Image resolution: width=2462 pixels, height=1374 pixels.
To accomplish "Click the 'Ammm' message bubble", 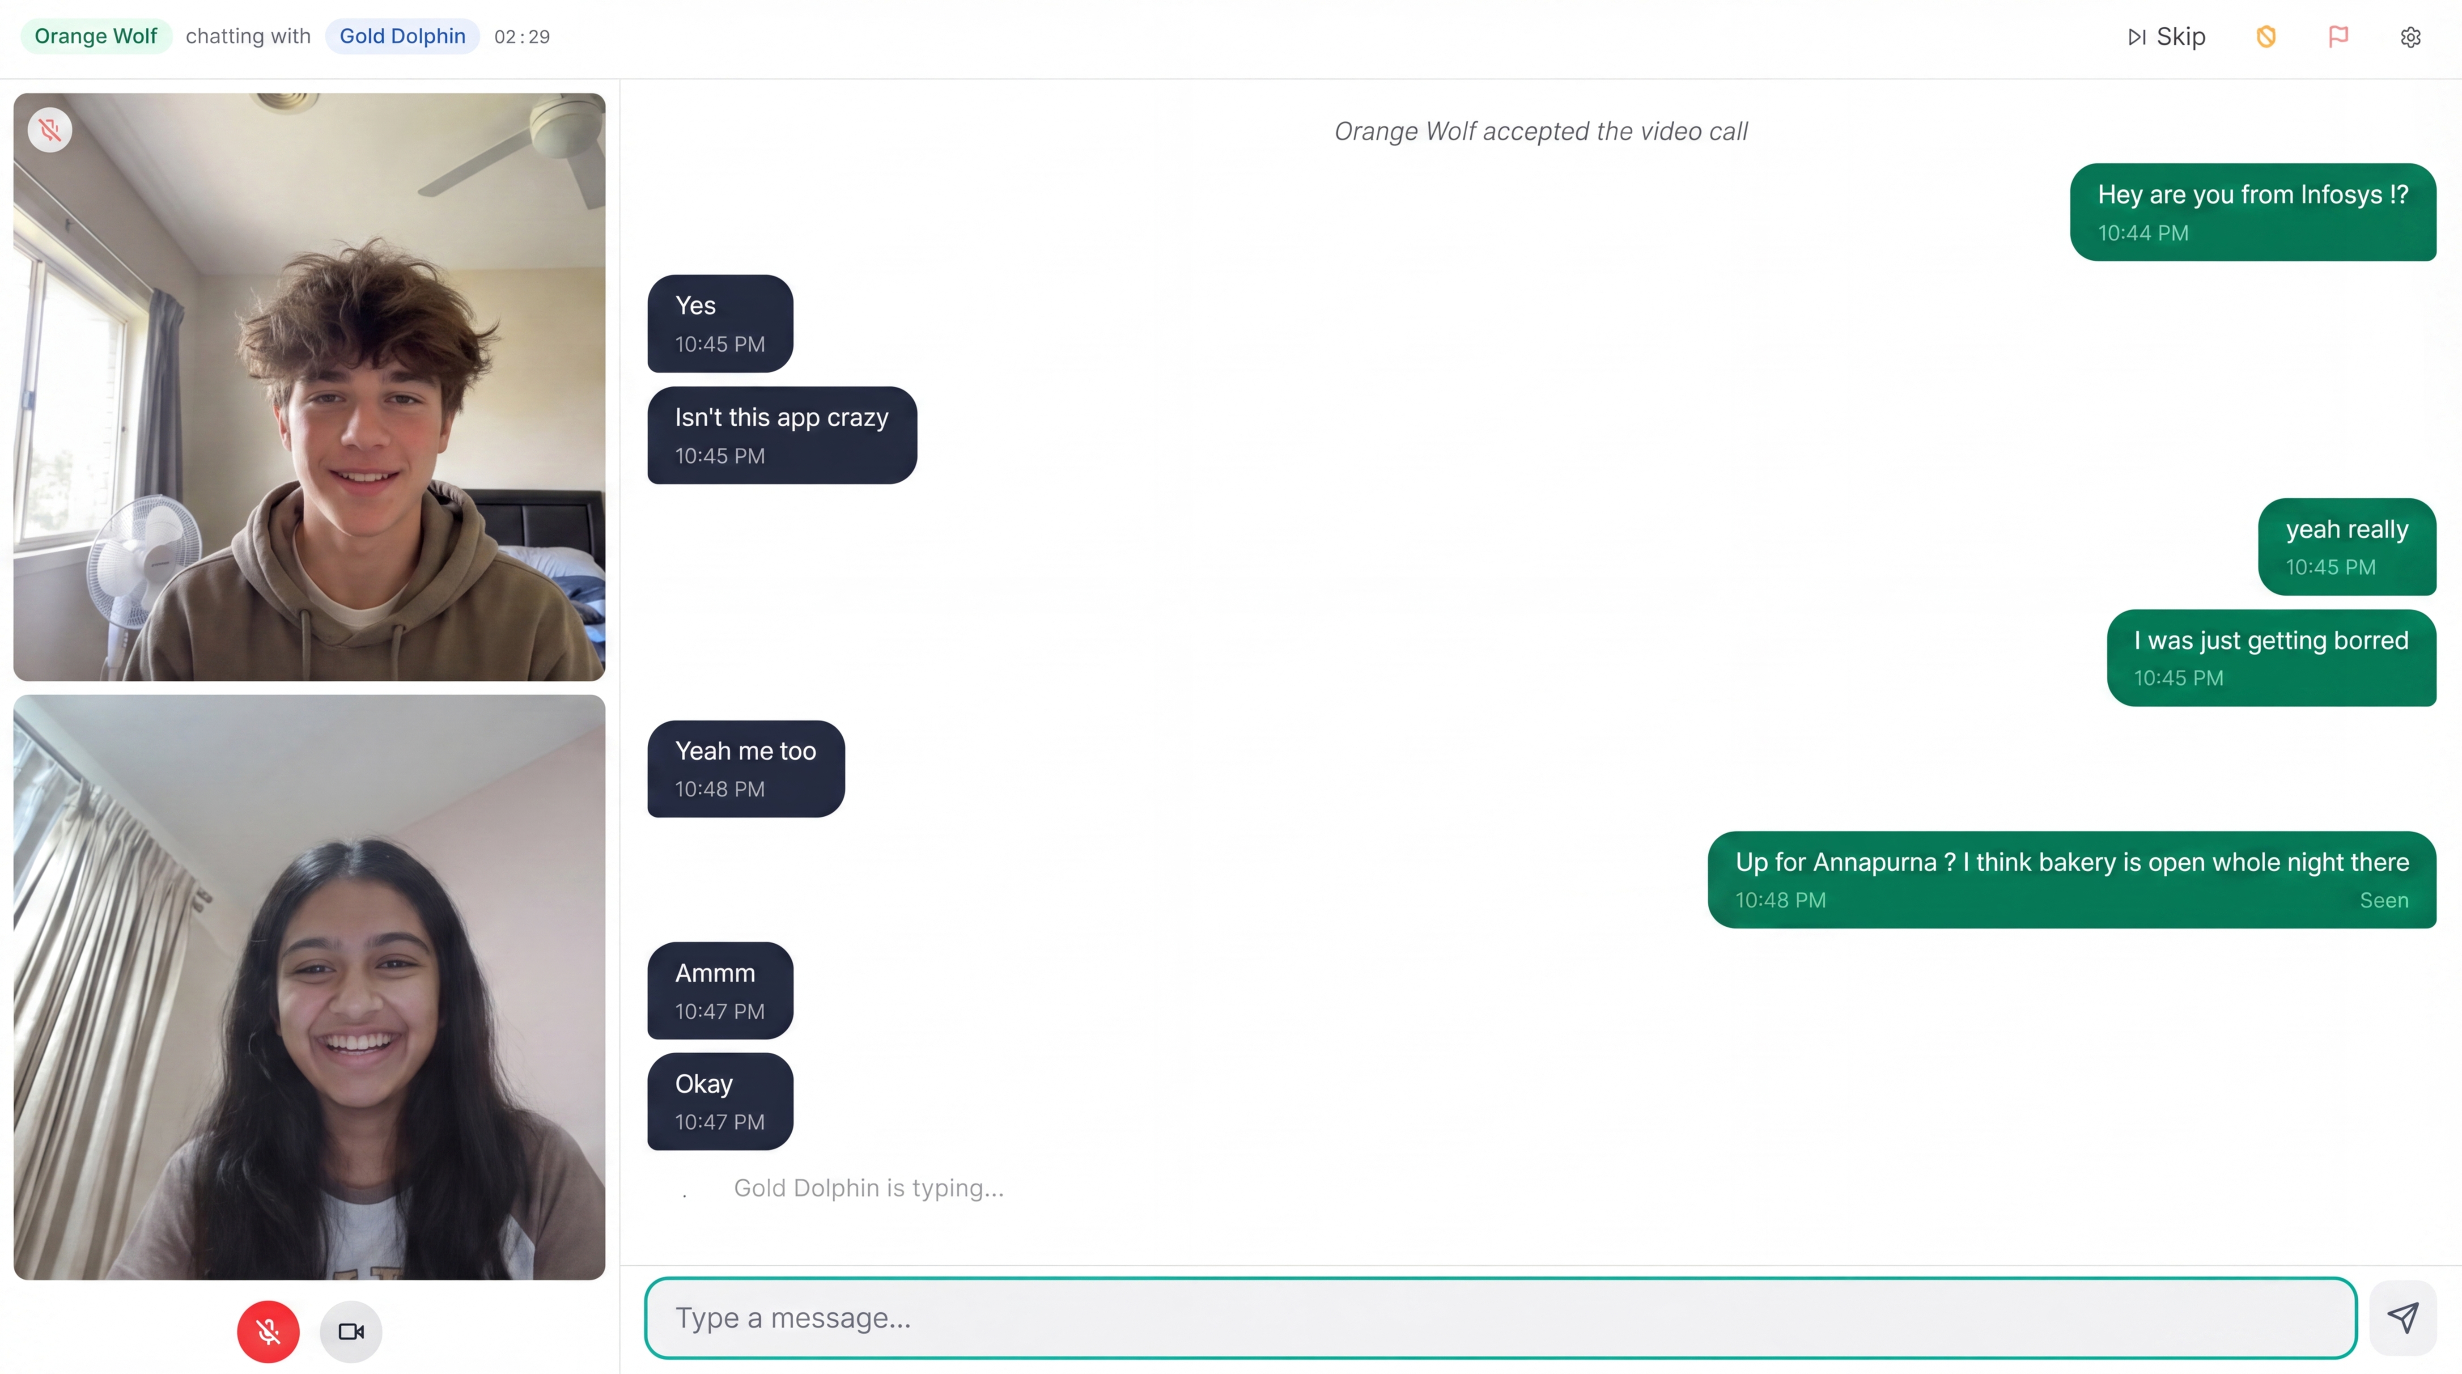I will (720, 990).
